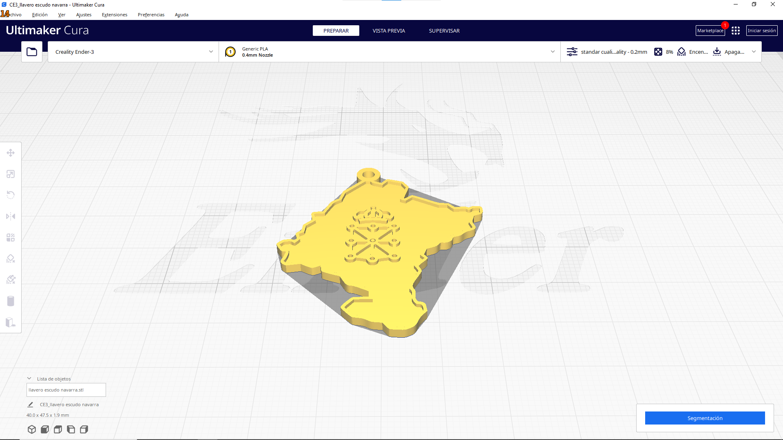Select the Support Blocker tool
The image size is (783, 440).
(x=11, y=259)
